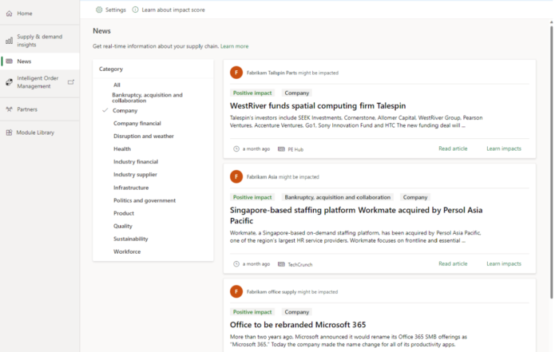The width and height of the screenshot is (559, 352).
Task: Select Industry financial filter
Action: tap(136, 162)
